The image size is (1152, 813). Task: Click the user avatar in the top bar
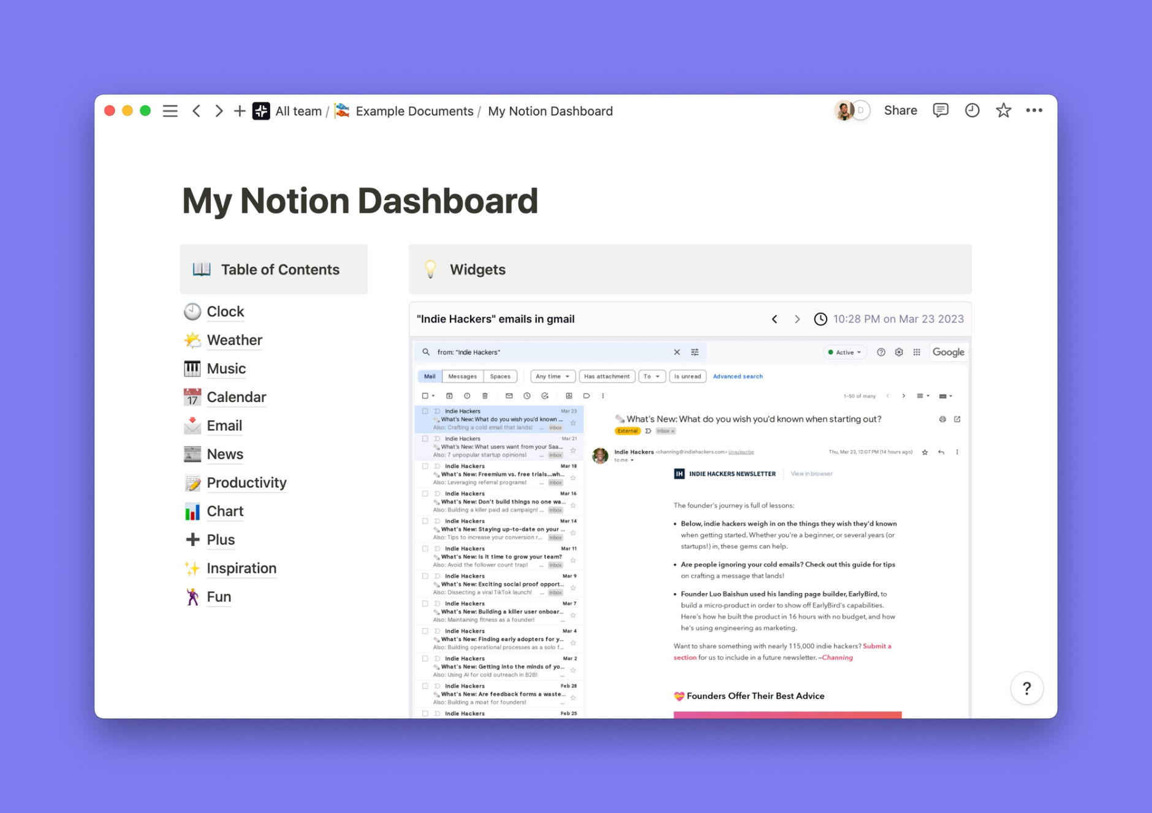(x=844, y=110)
